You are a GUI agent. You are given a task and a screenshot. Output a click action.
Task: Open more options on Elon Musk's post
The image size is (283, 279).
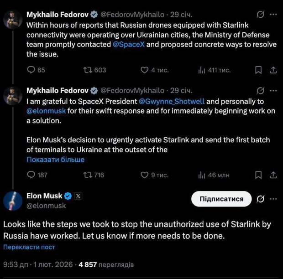273,199
